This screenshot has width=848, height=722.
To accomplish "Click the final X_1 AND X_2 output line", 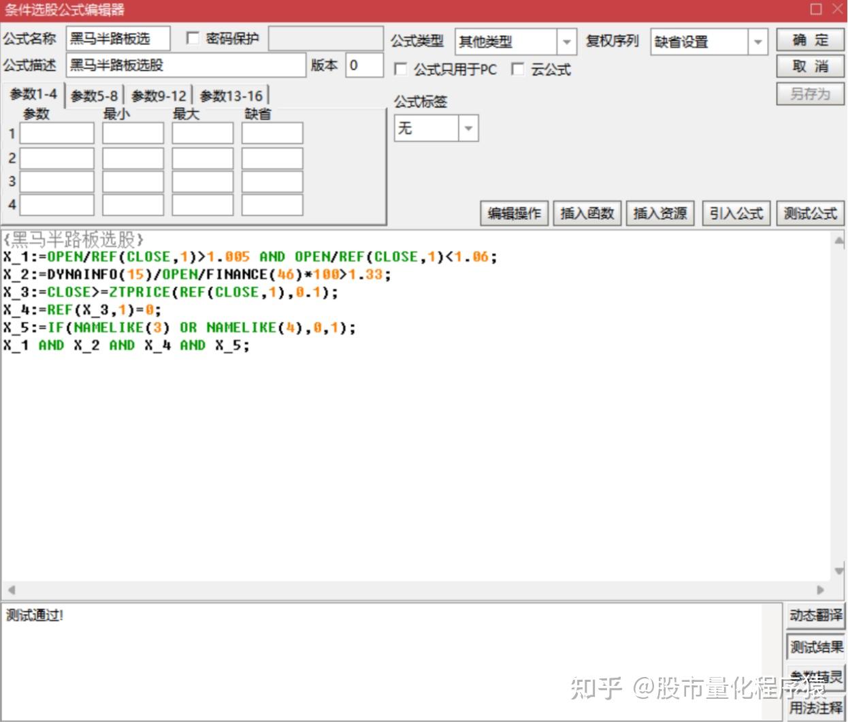I will 127,345.
